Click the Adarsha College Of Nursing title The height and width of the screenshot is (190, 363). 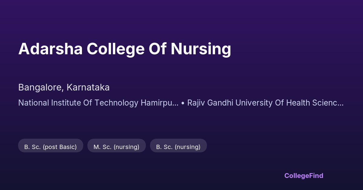pos(125,49)
